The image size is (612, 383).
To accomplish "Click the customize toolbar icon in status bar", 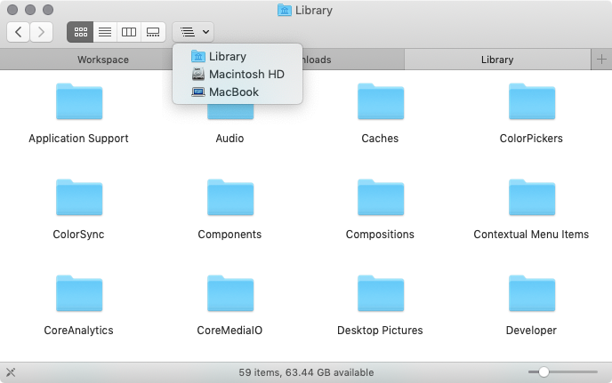I will click(11, 372).
